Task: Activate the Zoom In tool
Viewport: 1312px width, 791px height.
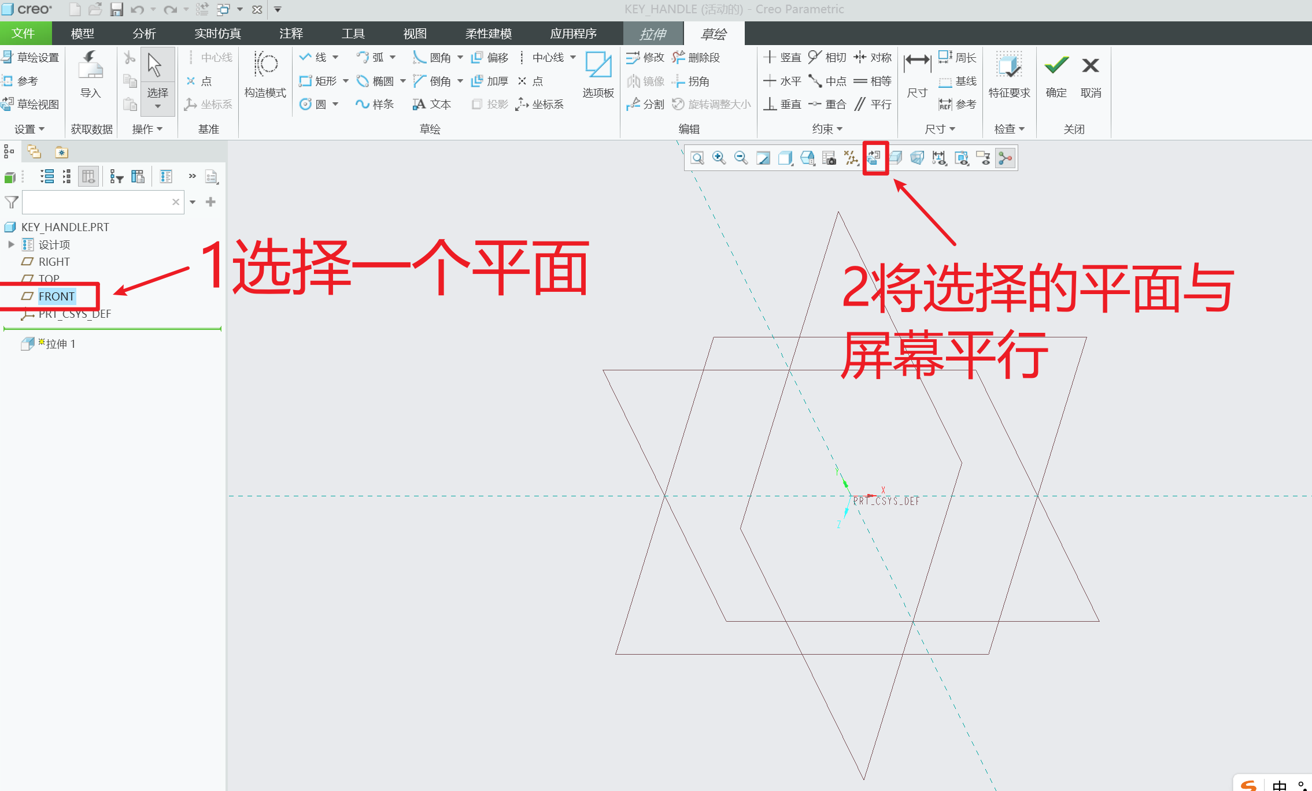Action: (x=719, y=158)
